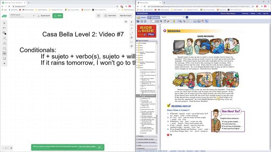
Task: Open the plus more-tools button in left toolbar
Action: [x=5, y=64]
